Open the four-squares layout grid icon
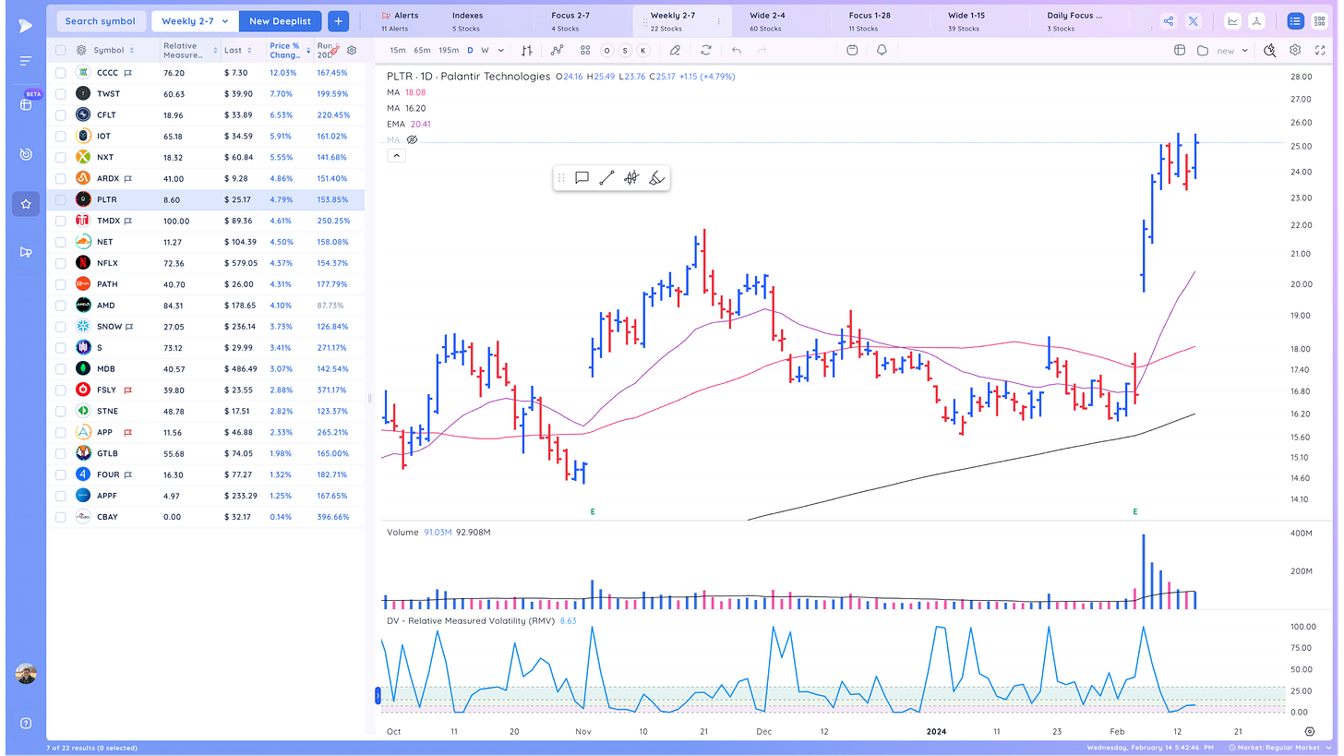1344x756 pixels. 585,50
